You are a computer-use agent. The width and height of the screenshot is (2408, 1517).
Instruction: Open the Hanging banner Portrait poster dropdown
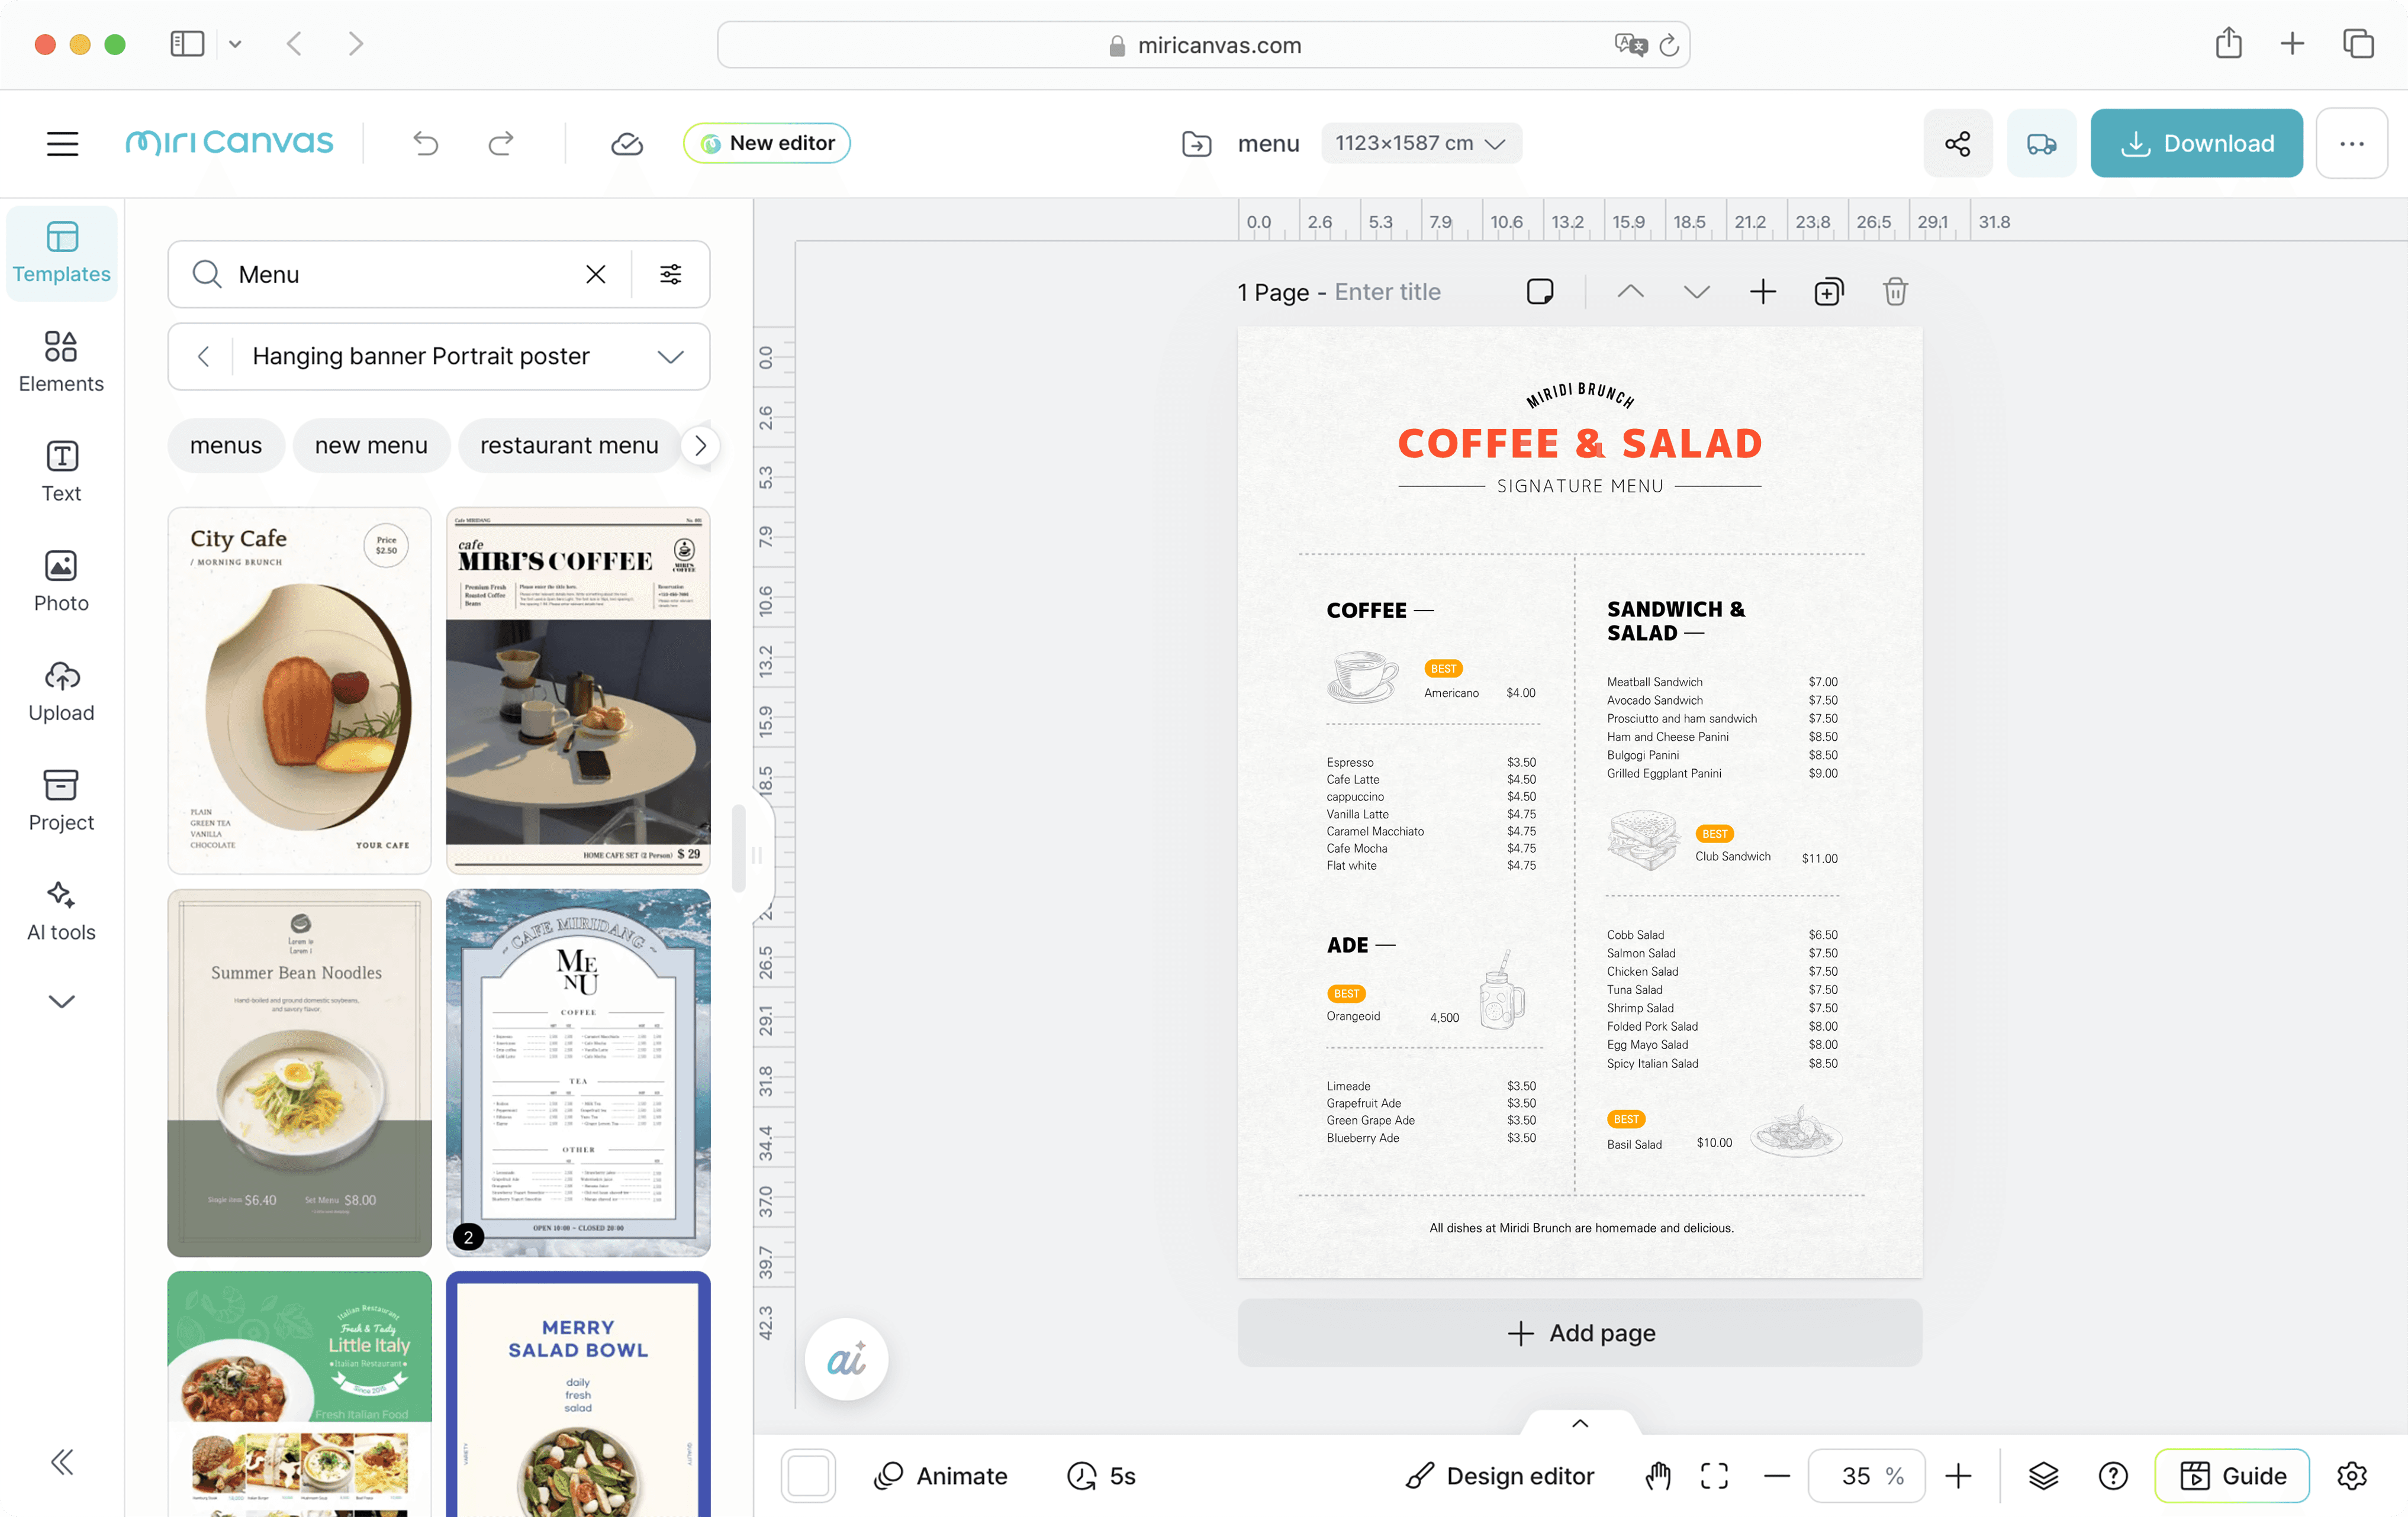point(670,356)
